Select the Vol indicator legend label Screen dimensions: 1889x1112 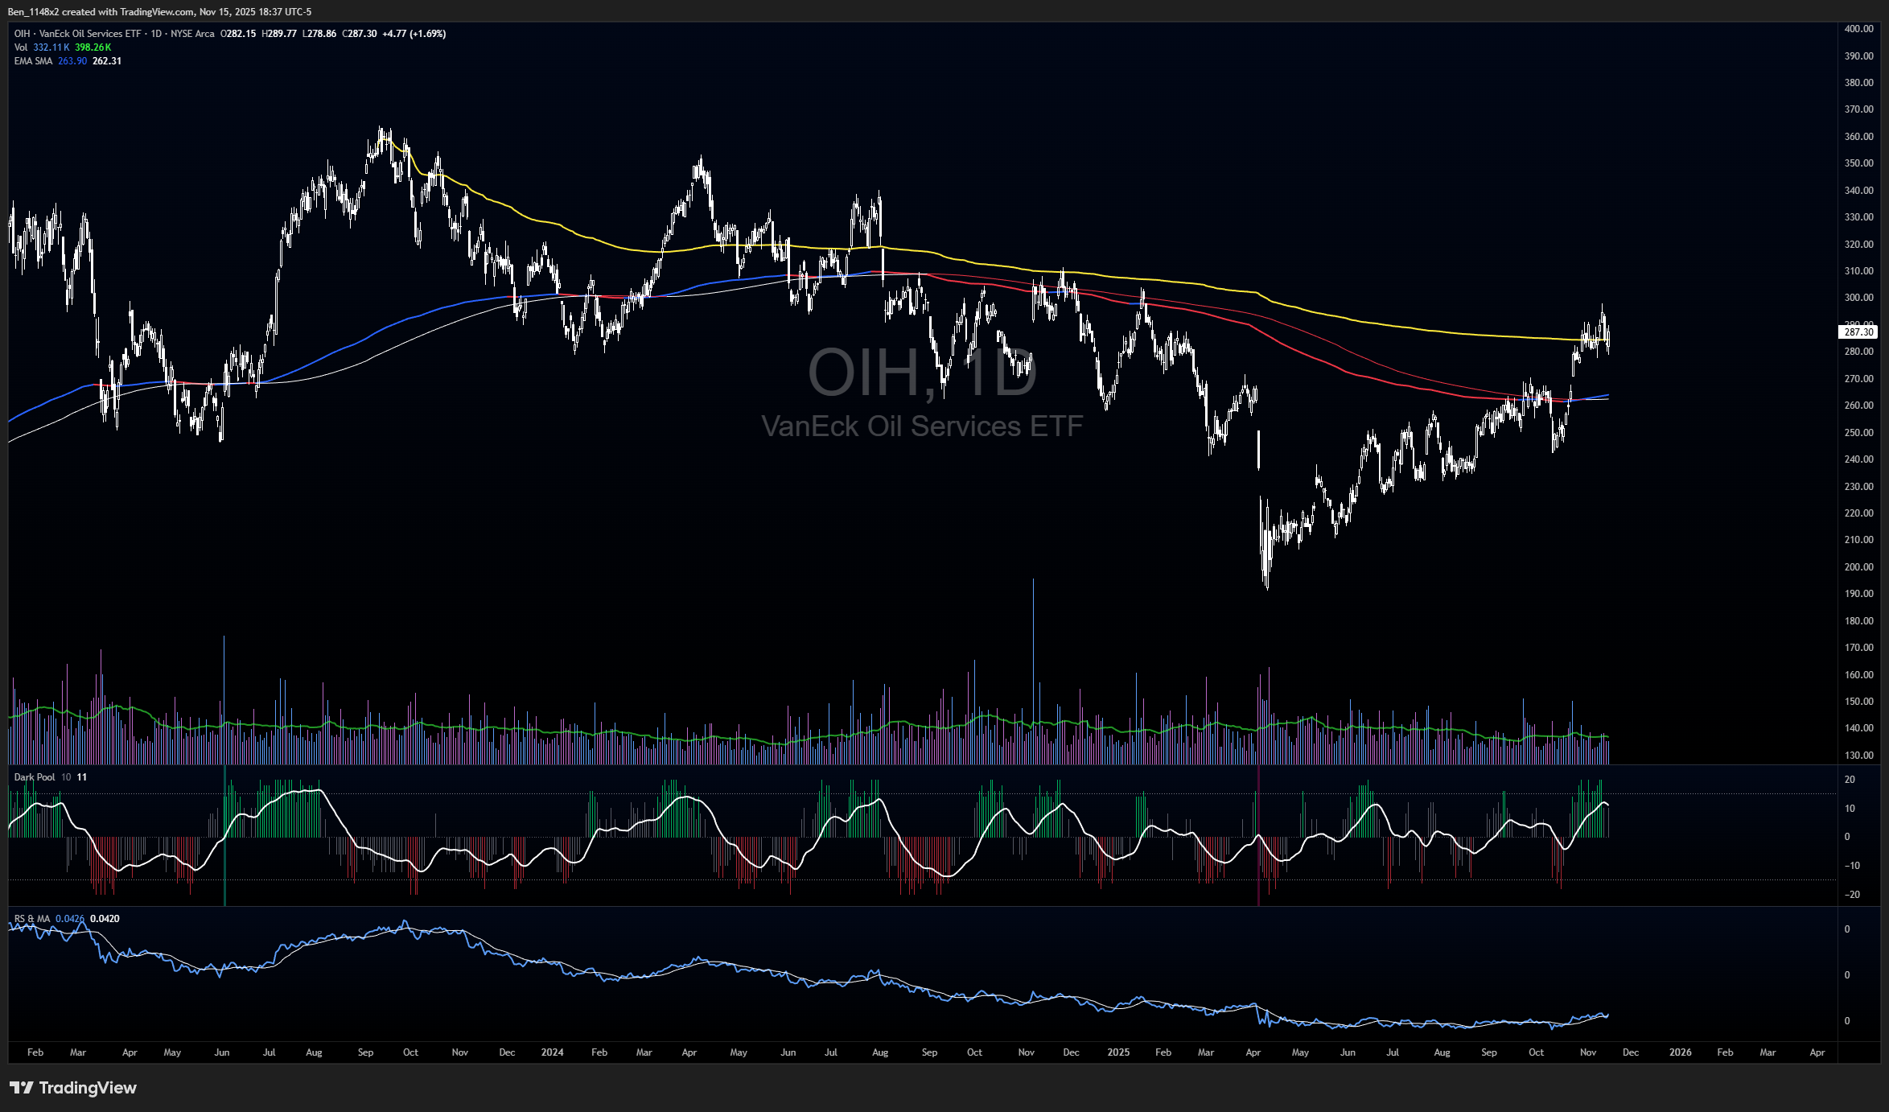coord(21,47)
